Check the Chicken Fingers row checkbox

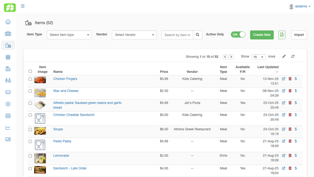[x=30, y=79]
